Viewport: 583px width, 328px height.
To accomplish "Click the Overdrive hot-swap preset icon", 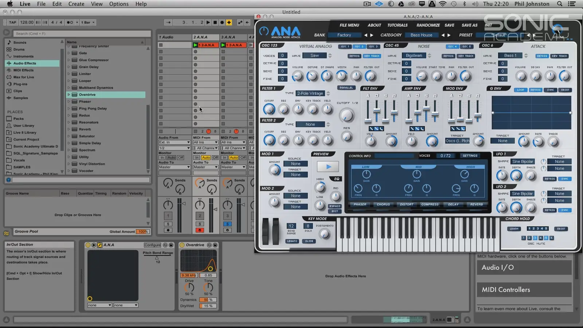I will [209, 245].
